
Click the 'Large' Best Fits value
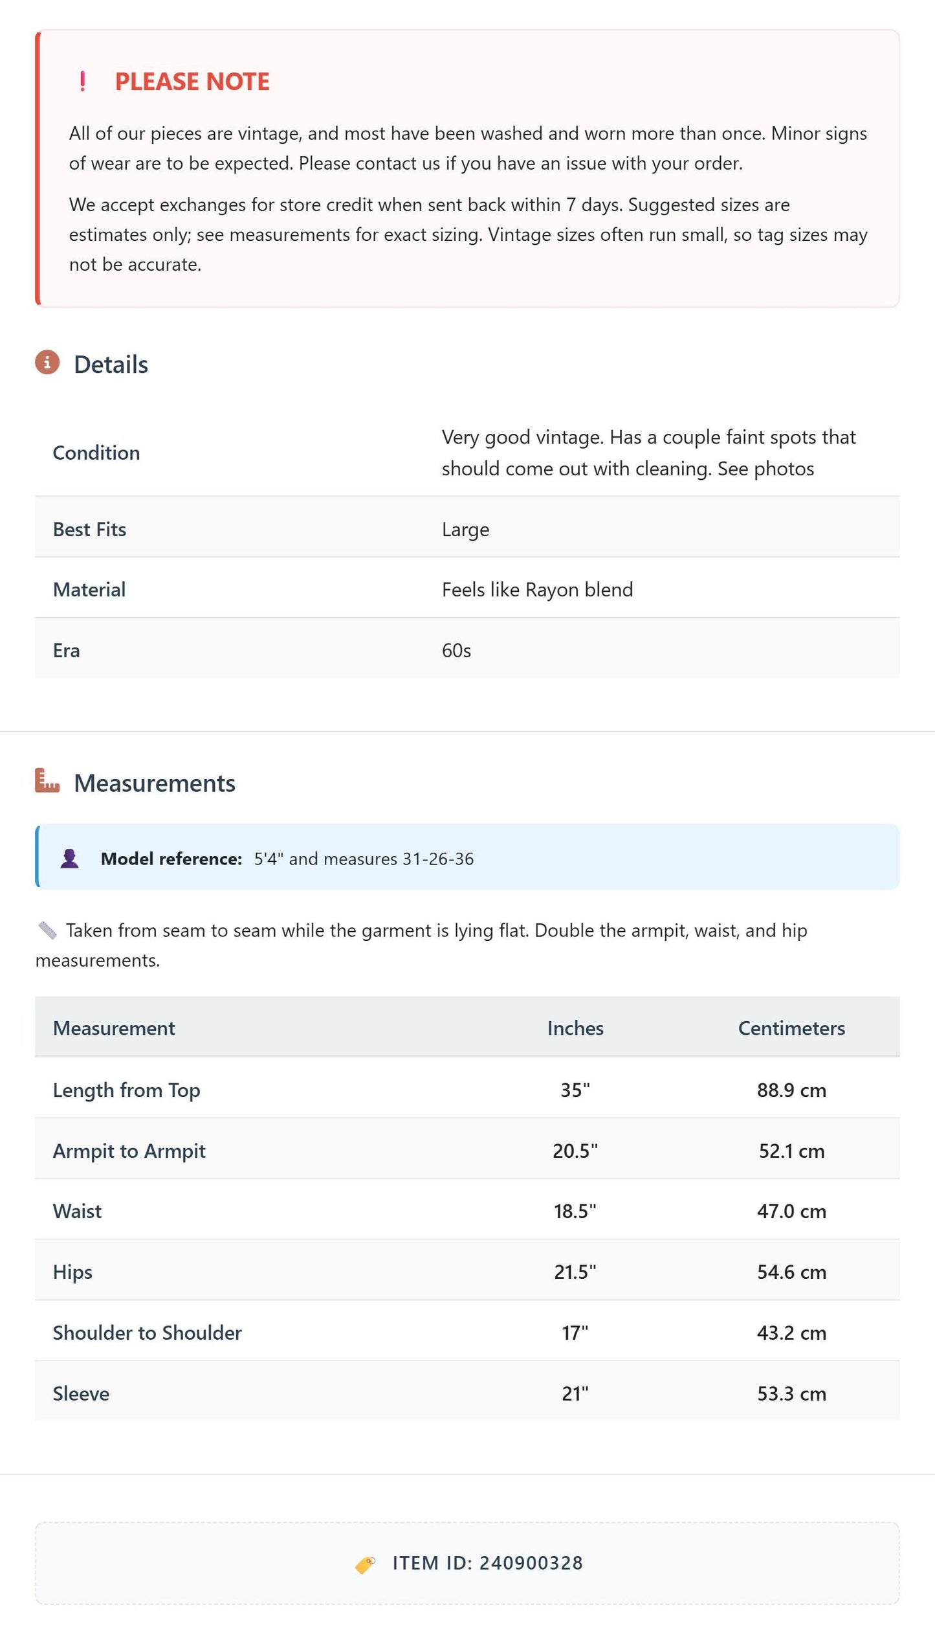[x=465, y=529]
